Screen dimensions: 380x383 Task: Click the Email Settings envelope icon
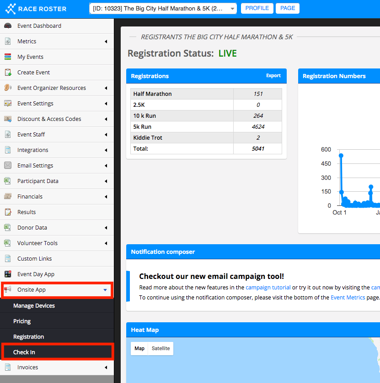8,166
